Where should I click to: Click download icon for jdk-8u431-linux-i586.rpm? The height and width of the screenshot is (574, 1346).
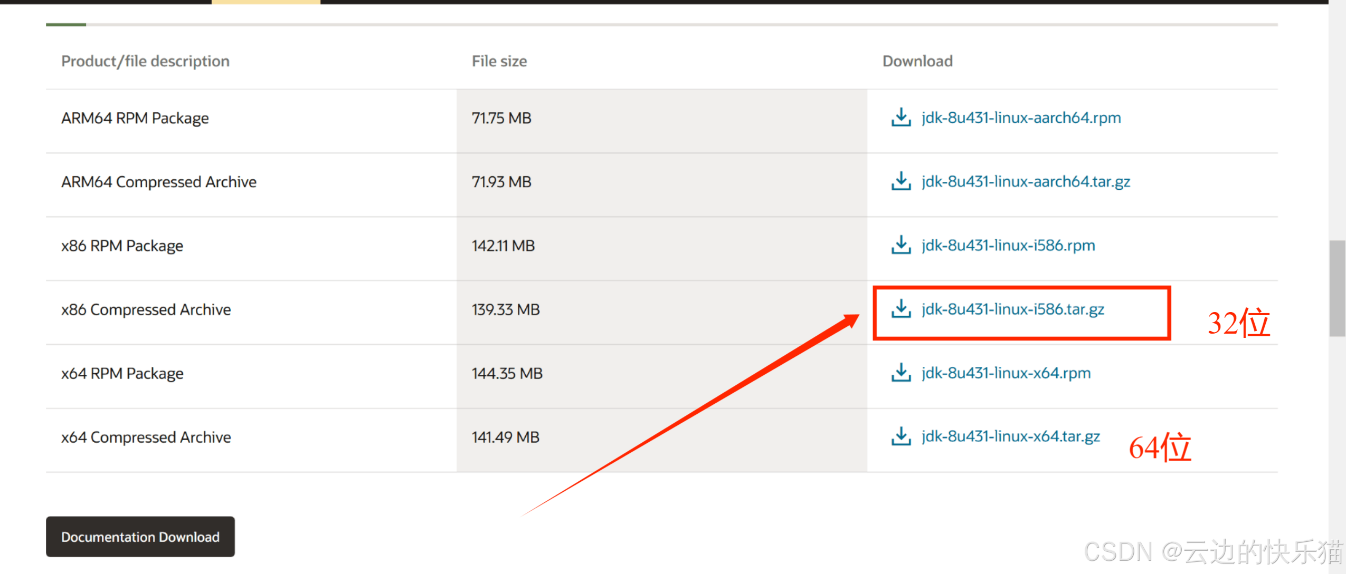pos(901,245)
